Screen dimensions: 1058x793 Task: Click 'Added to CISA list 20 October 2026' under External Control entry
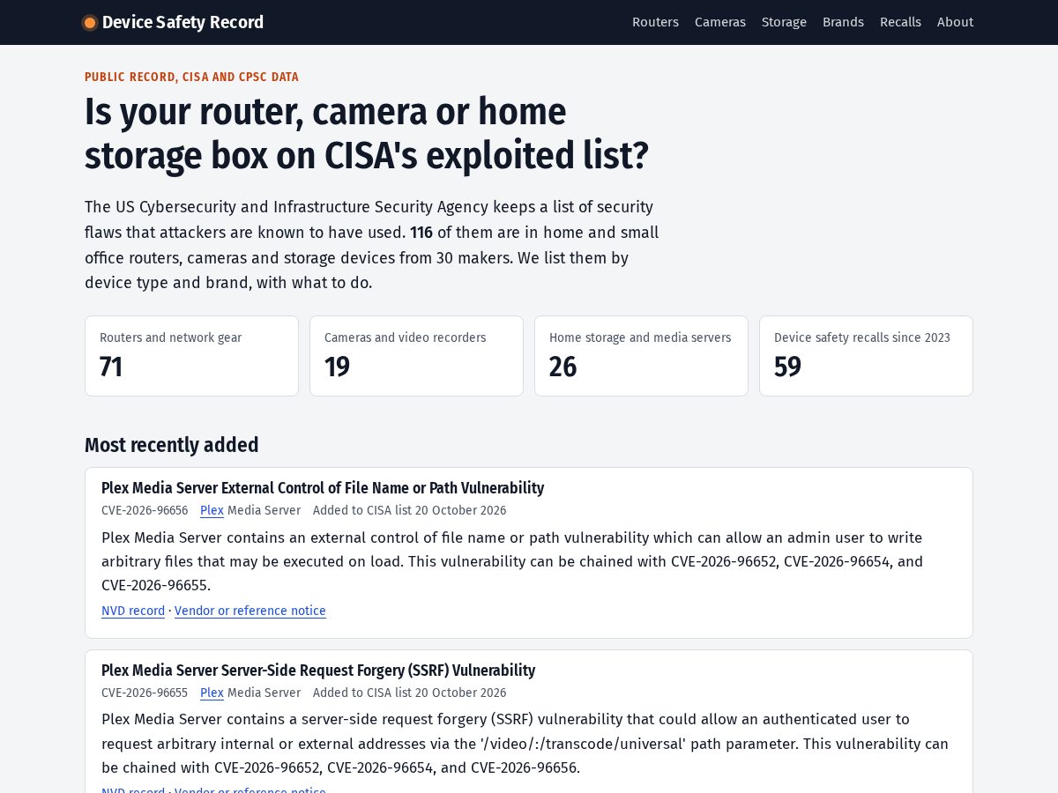point(409,510)
